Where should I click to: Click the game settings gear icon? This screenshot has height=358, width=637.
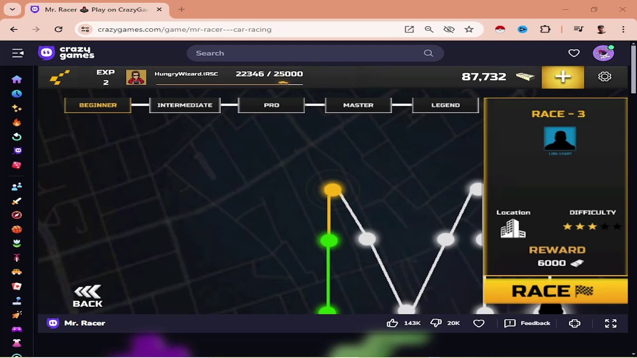pos(605,77)
